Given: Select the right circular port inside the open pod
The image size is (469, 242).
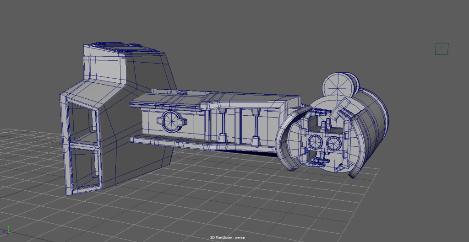Looking at the screenshot, I should [333, 144].
